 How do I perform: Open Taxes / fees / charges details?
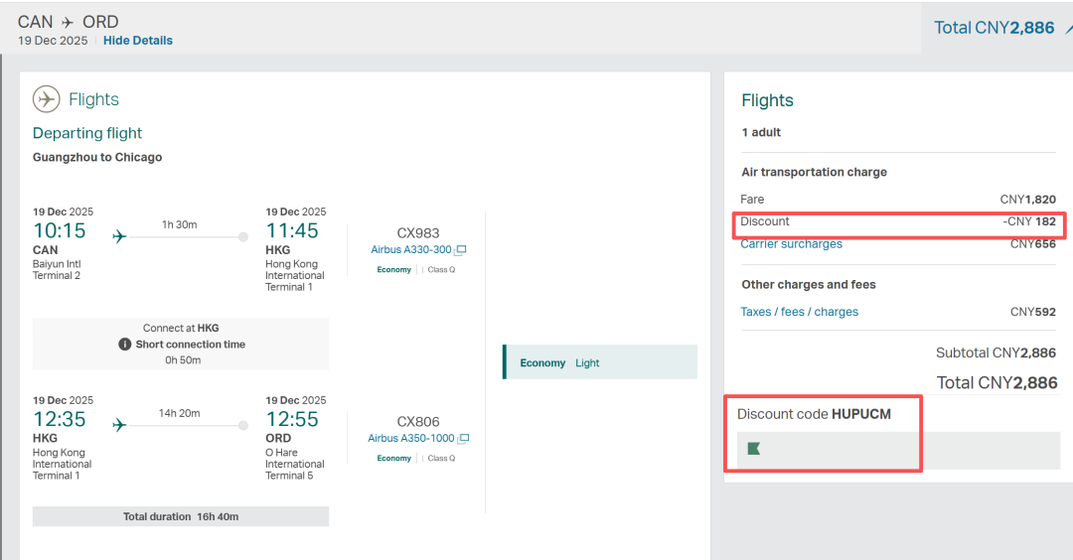(799, 312)
